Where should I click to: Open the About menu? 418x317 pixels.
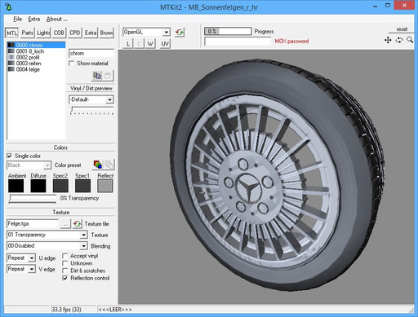click(56, 19)
